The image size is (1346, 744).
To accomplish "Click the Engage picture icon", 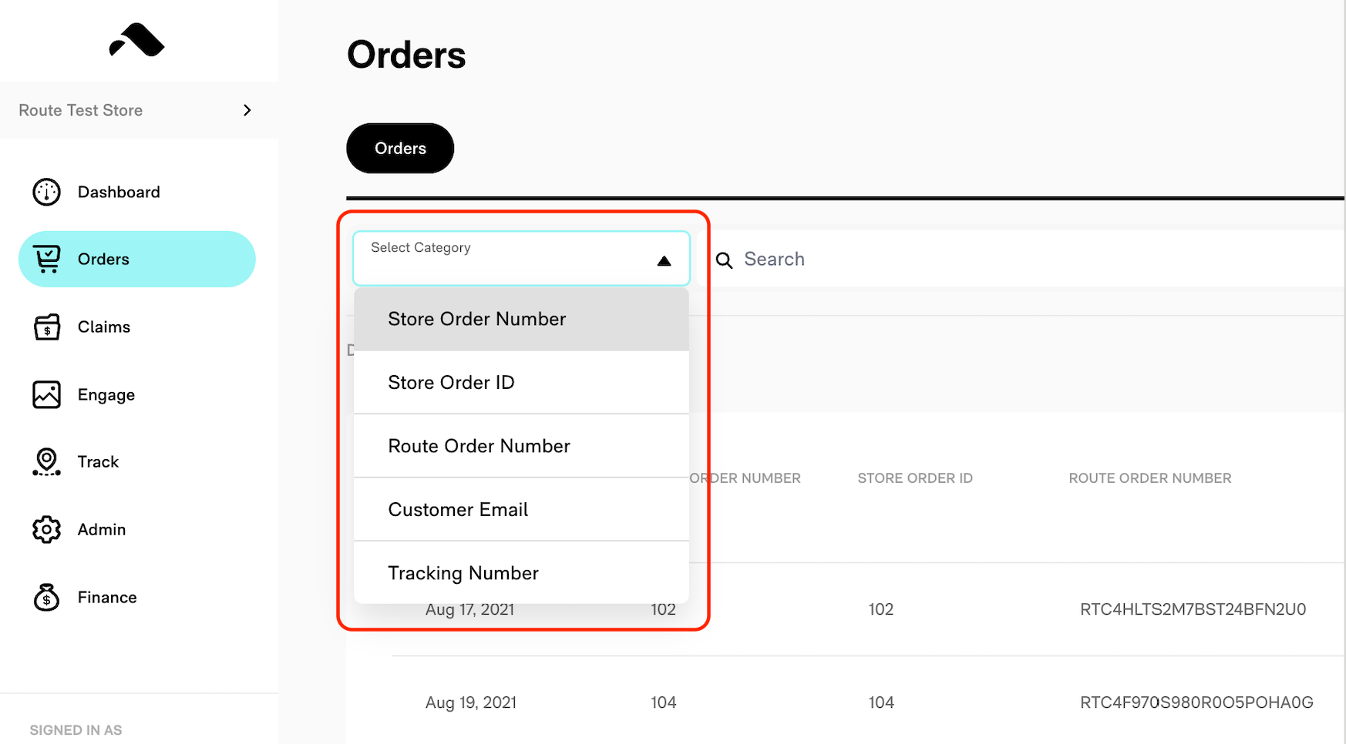I will (x=46, y=394).
